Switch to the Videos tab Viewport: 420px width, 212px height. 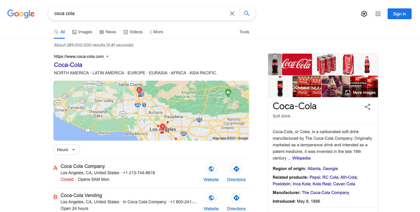click(133, 32)
